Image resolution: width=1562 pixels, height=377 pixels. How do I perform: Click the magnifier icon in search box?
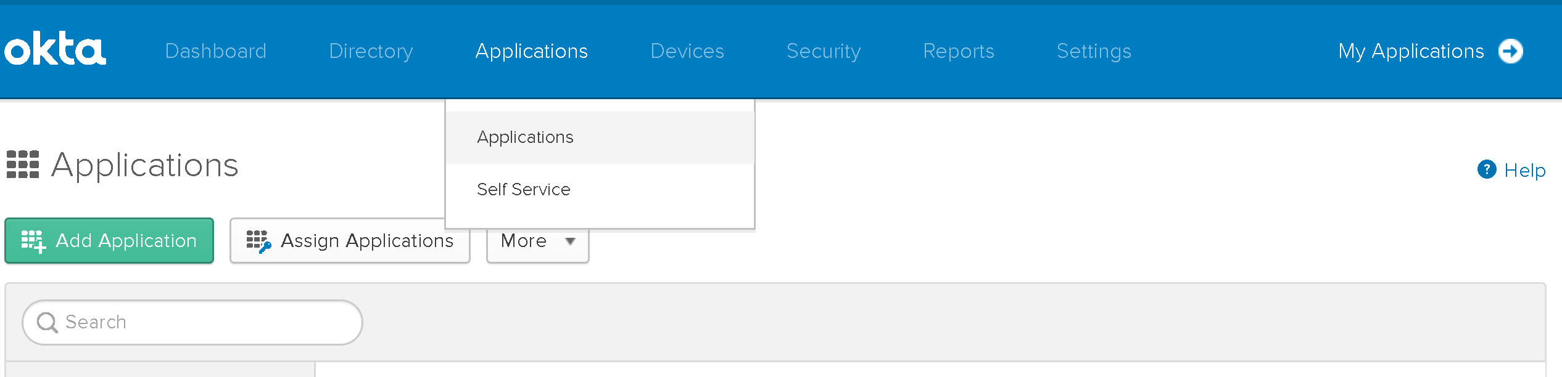[48, 322]
